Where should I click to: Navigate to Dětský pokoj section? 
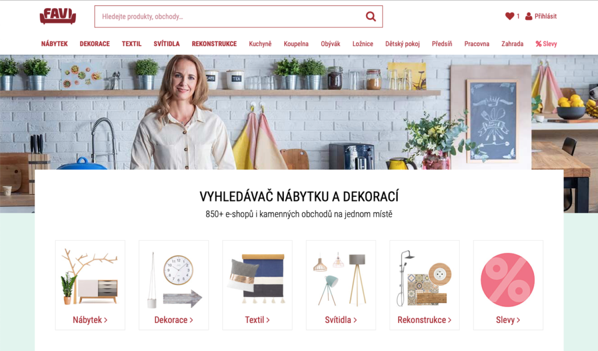[x=402, y=44]
